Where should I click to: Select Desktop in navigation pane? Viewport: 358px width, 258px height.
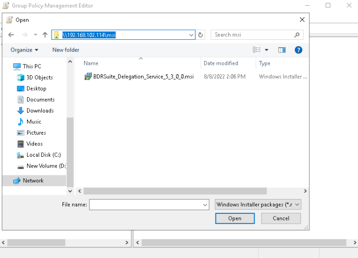click(x=36, y=88)
